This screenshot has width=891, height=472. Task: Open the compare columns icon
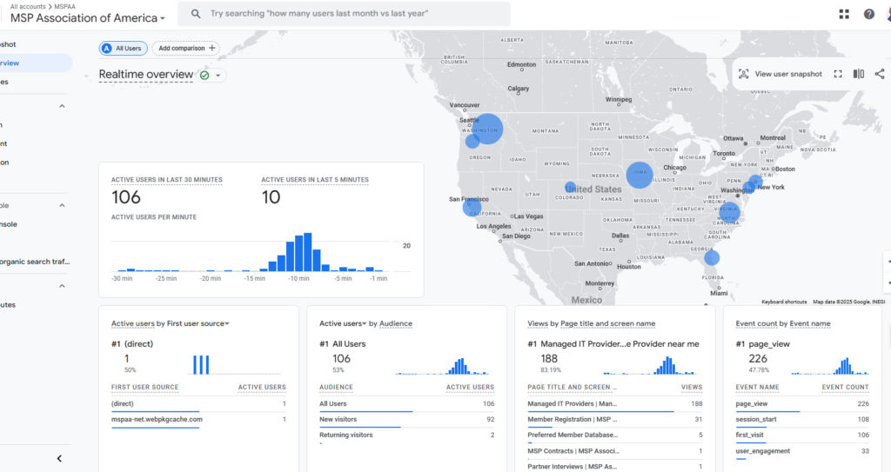point(859,74)
